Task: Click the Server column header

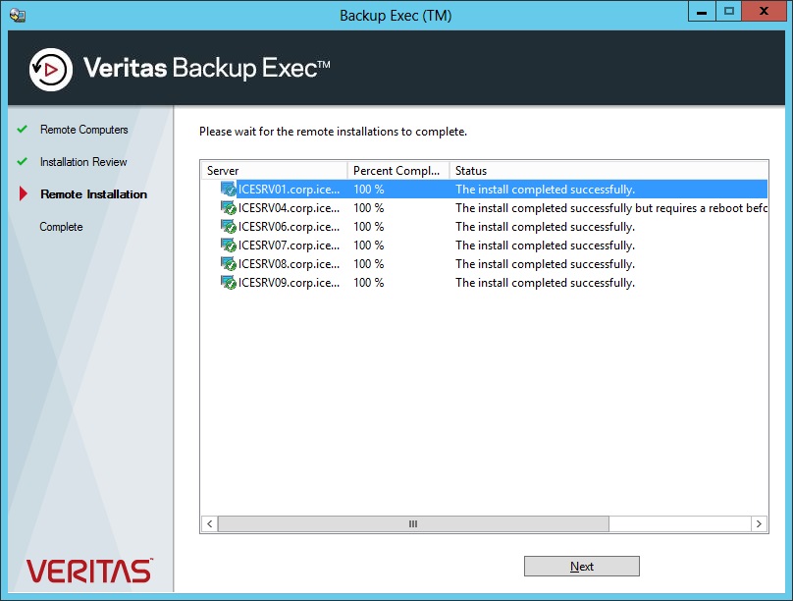Action: (274, 171)
